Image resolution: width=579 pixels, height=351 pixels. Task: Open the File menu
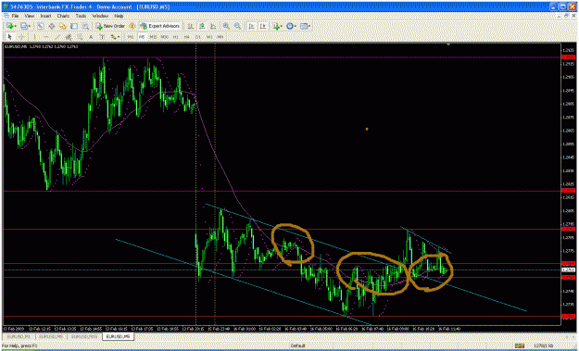15,16
